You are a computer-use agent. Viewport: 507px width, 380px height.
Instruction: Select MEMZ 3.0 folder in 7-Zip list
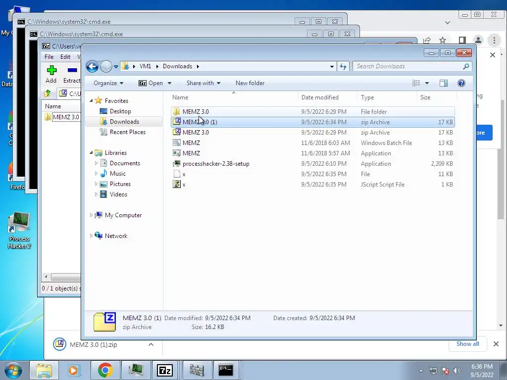coord(62,117)
